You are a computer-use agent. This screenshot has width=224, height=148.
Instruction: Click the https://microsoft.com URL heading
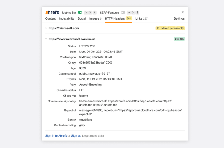(x=64, y=28)
